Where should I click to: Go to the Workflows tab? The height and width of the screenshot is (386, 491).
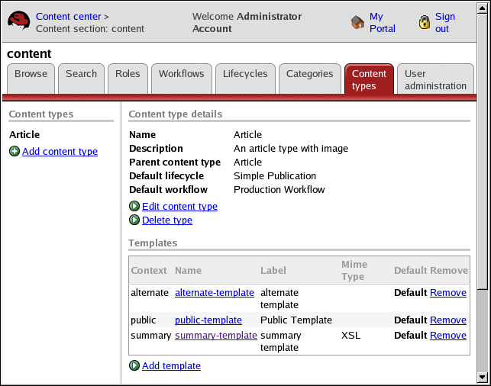[182, 79]
